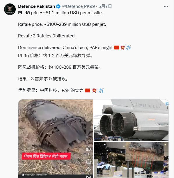This screenshot has height=178, width=174.
Task: Click the red Punjabi caption banner
Action: (46, 156)
